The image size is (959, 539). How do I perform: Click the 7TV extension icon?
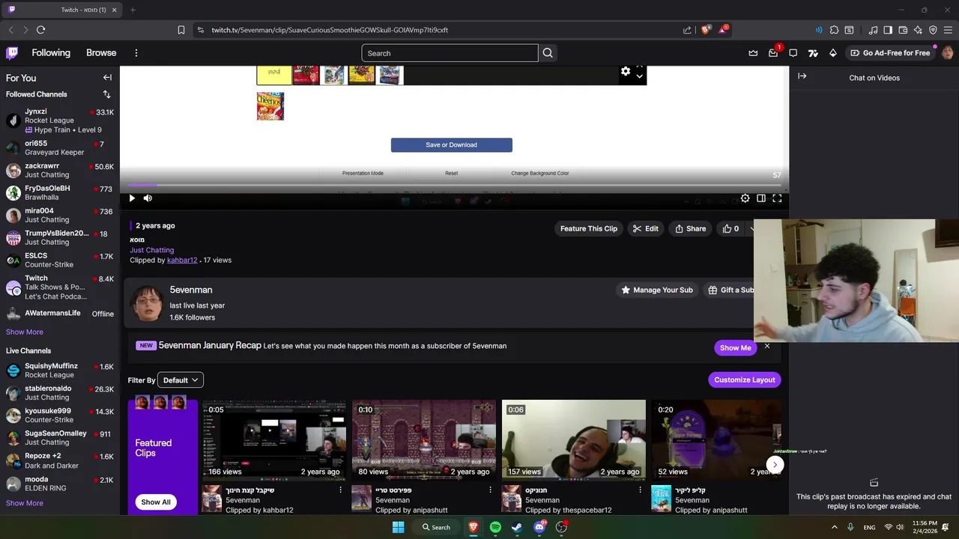[x=813, y=53]
